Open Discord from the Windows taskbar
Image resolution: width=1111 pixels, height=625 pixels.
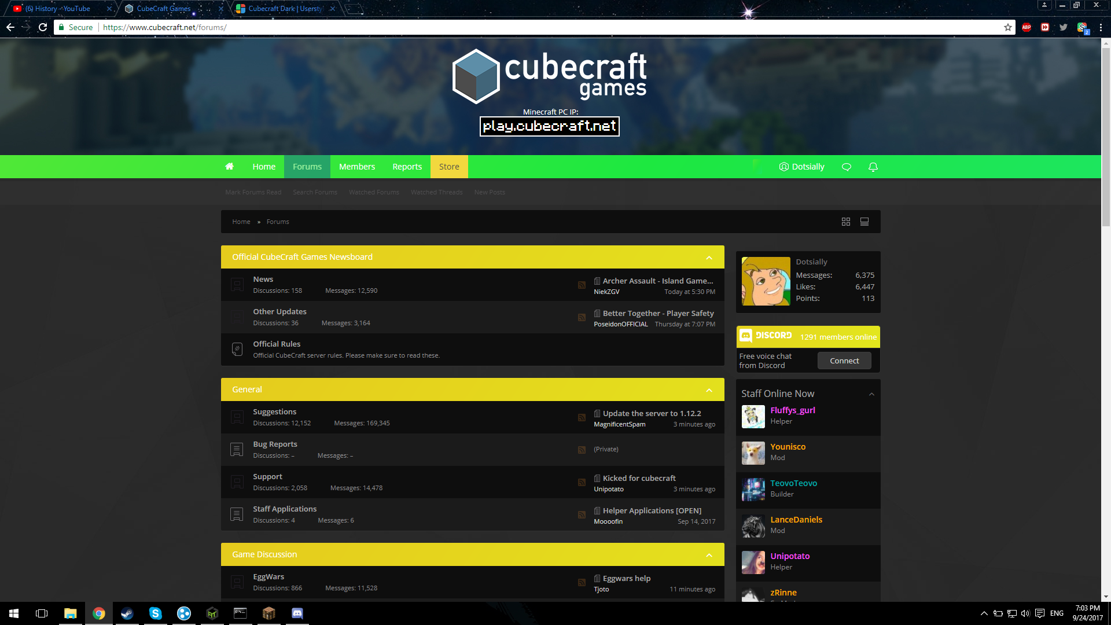tap(297, 613)
